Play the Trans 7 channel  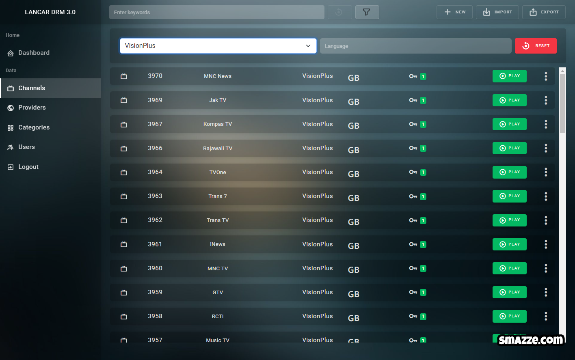tap(509, 196)
